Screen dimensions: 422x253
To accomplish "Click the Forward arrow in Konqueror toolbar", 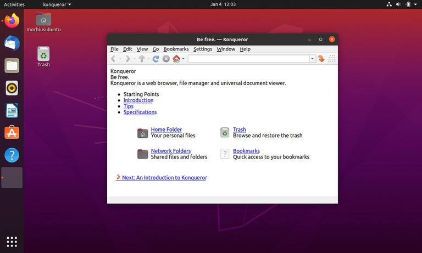I will tap(128, 59).
